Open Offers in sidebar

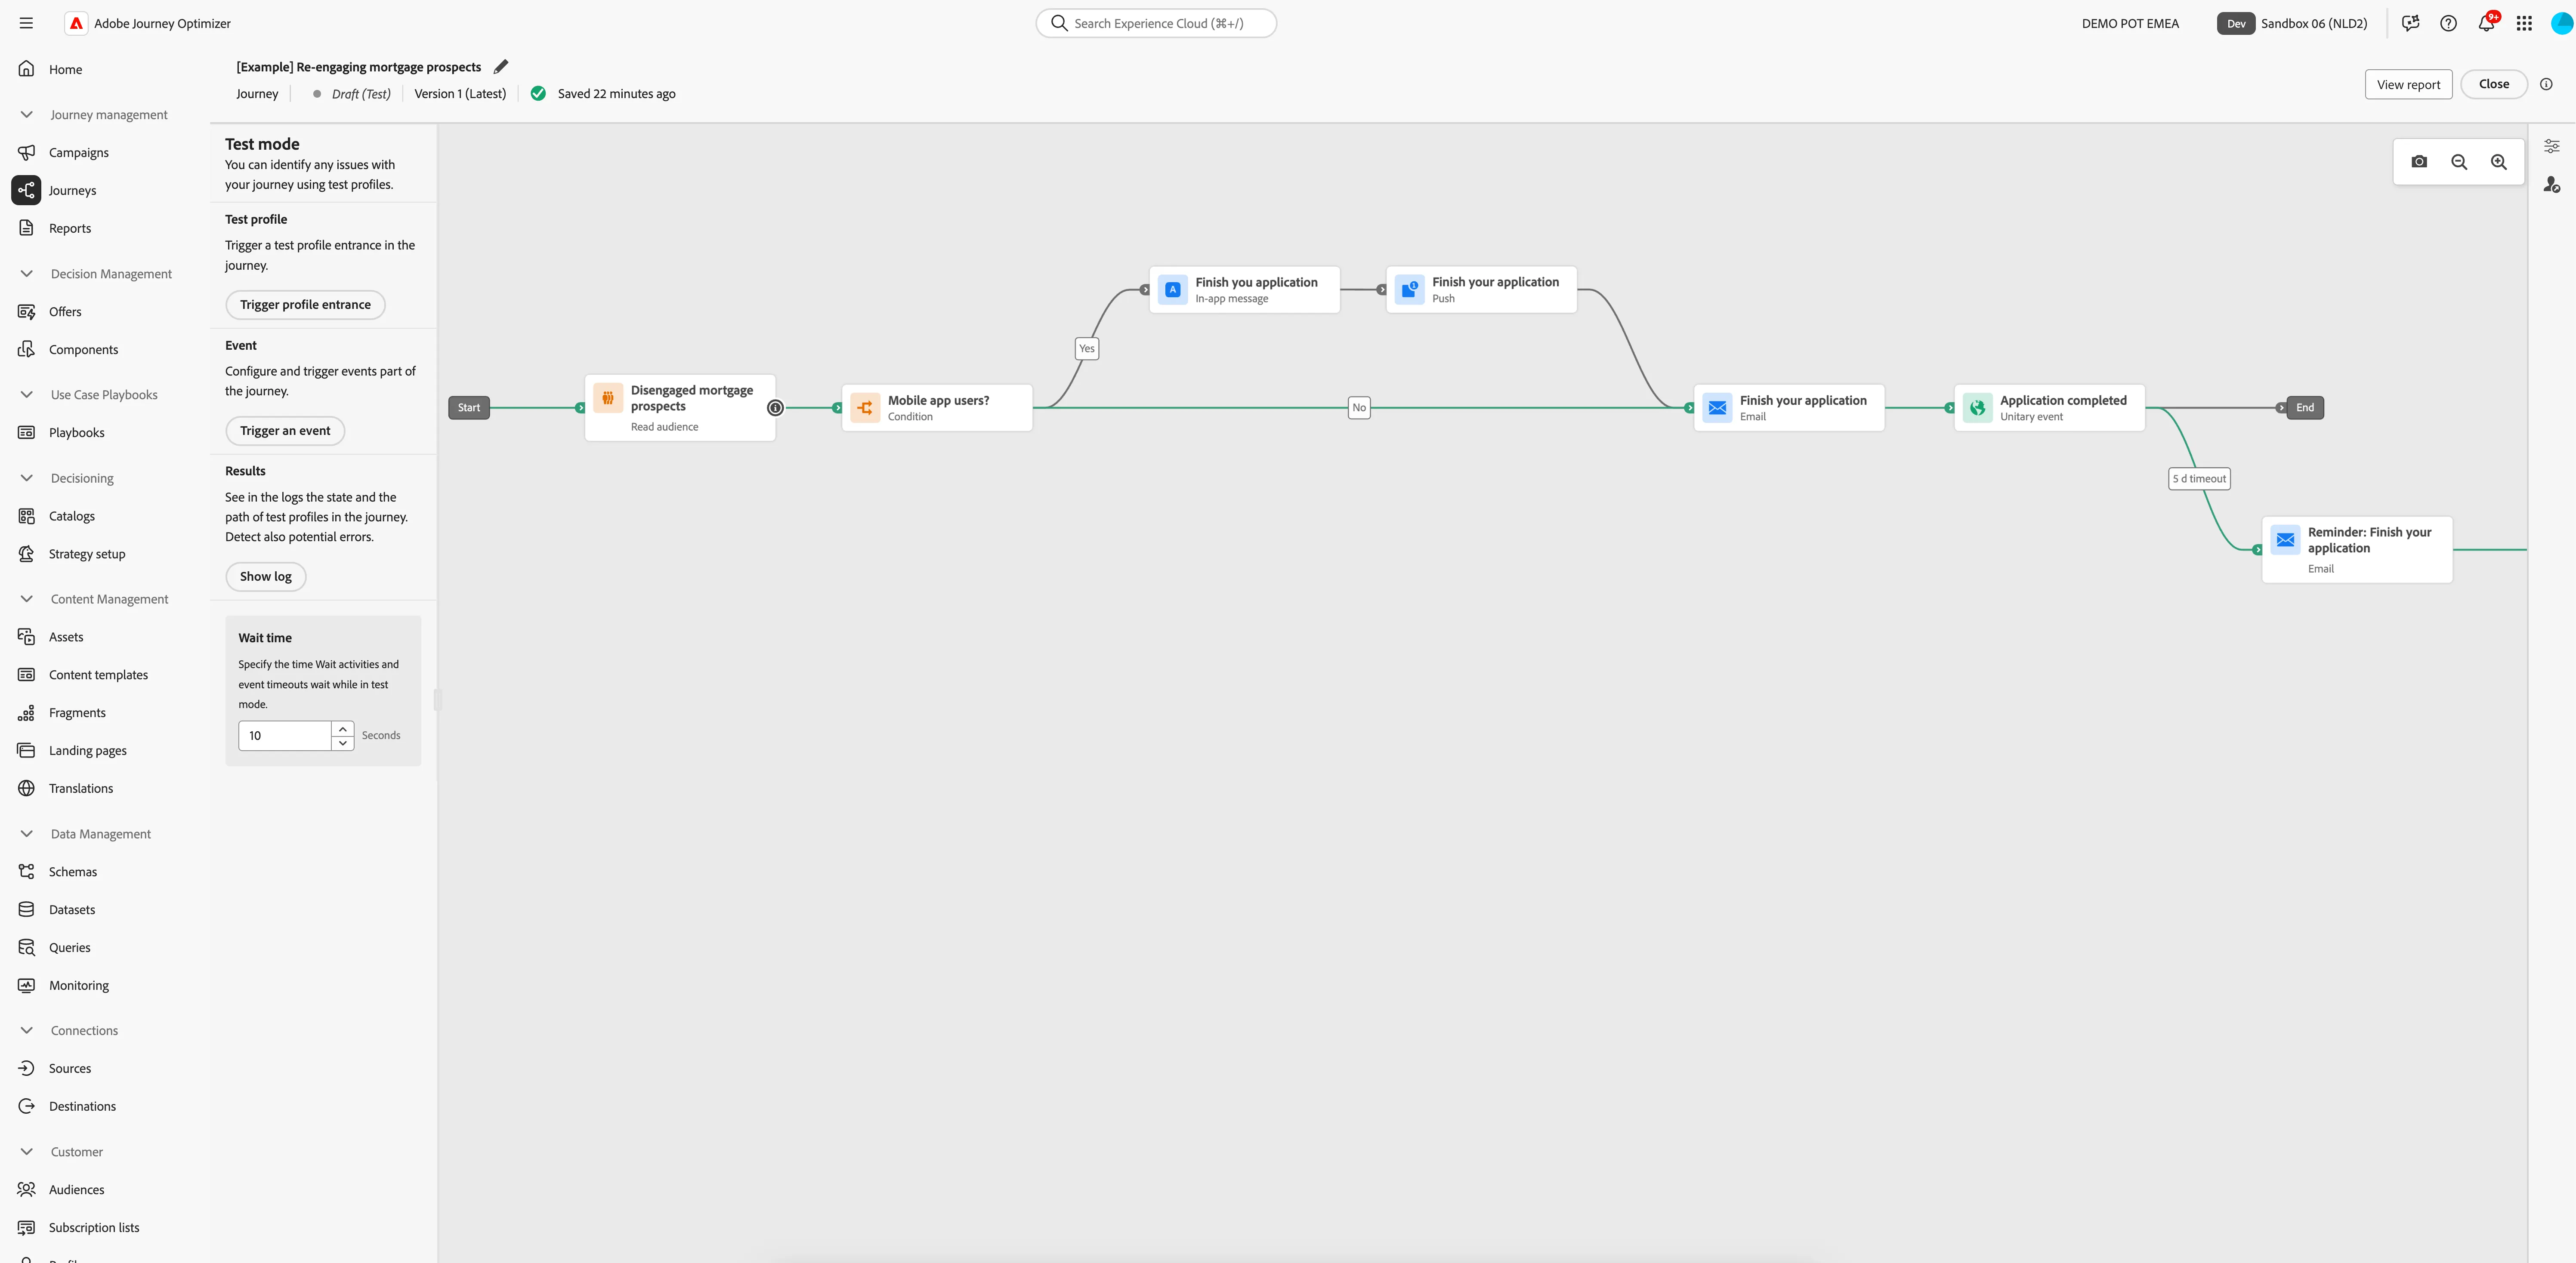(x=65, y=312)
